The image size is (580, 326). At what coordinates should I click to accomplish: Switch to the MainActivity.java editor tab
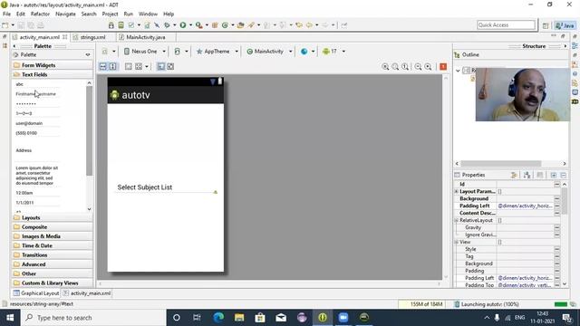pyautogui.click(x=145, y=37)
